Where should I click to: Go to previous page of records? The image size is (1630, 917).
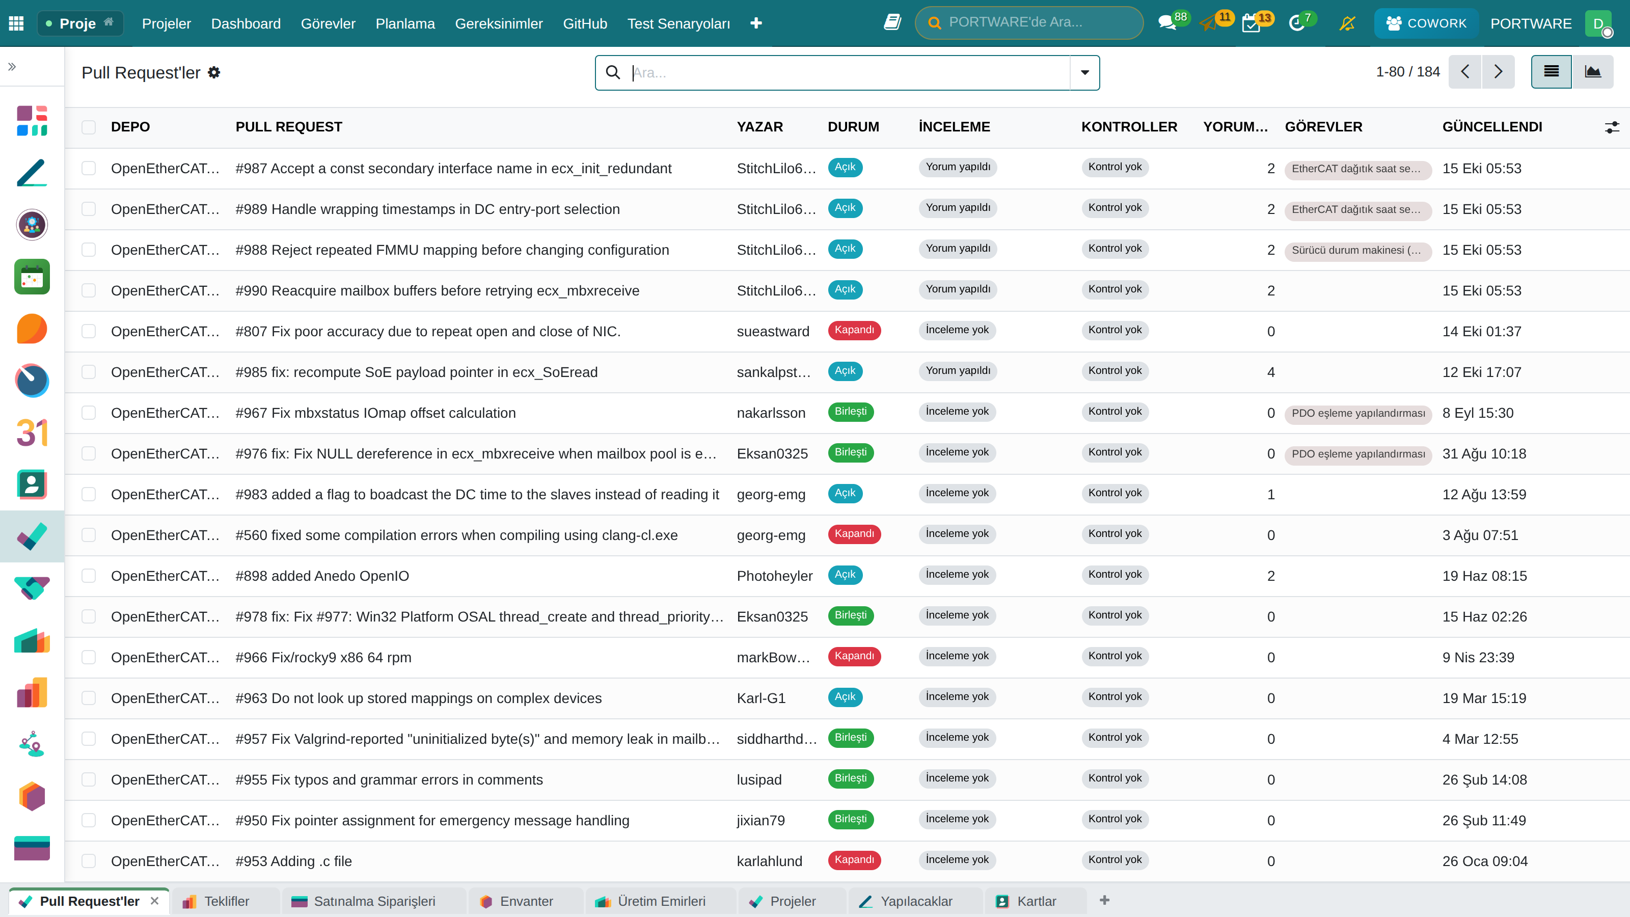coord(1465,71)
